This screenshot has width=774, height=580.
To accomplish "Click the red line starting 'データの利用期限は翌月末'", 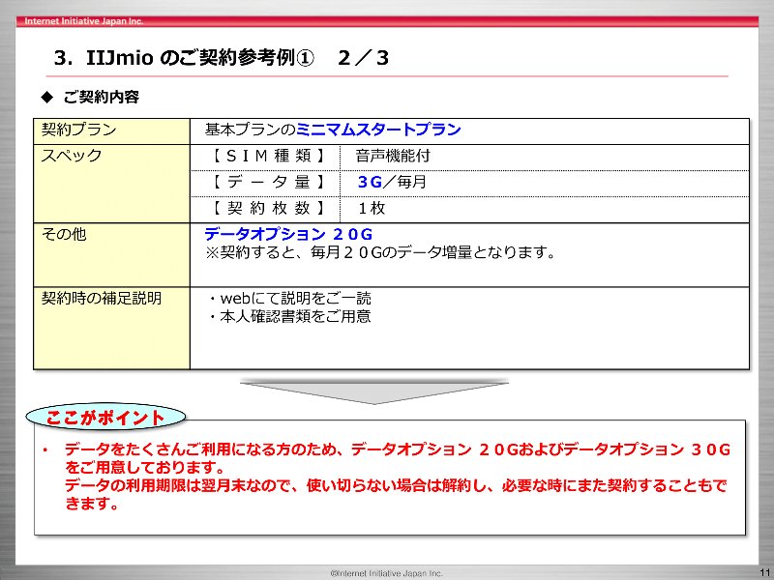I will pos(396,486).
